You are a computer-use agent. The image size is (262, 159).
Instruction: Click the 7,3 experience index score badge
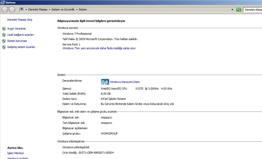click(105, 82)
